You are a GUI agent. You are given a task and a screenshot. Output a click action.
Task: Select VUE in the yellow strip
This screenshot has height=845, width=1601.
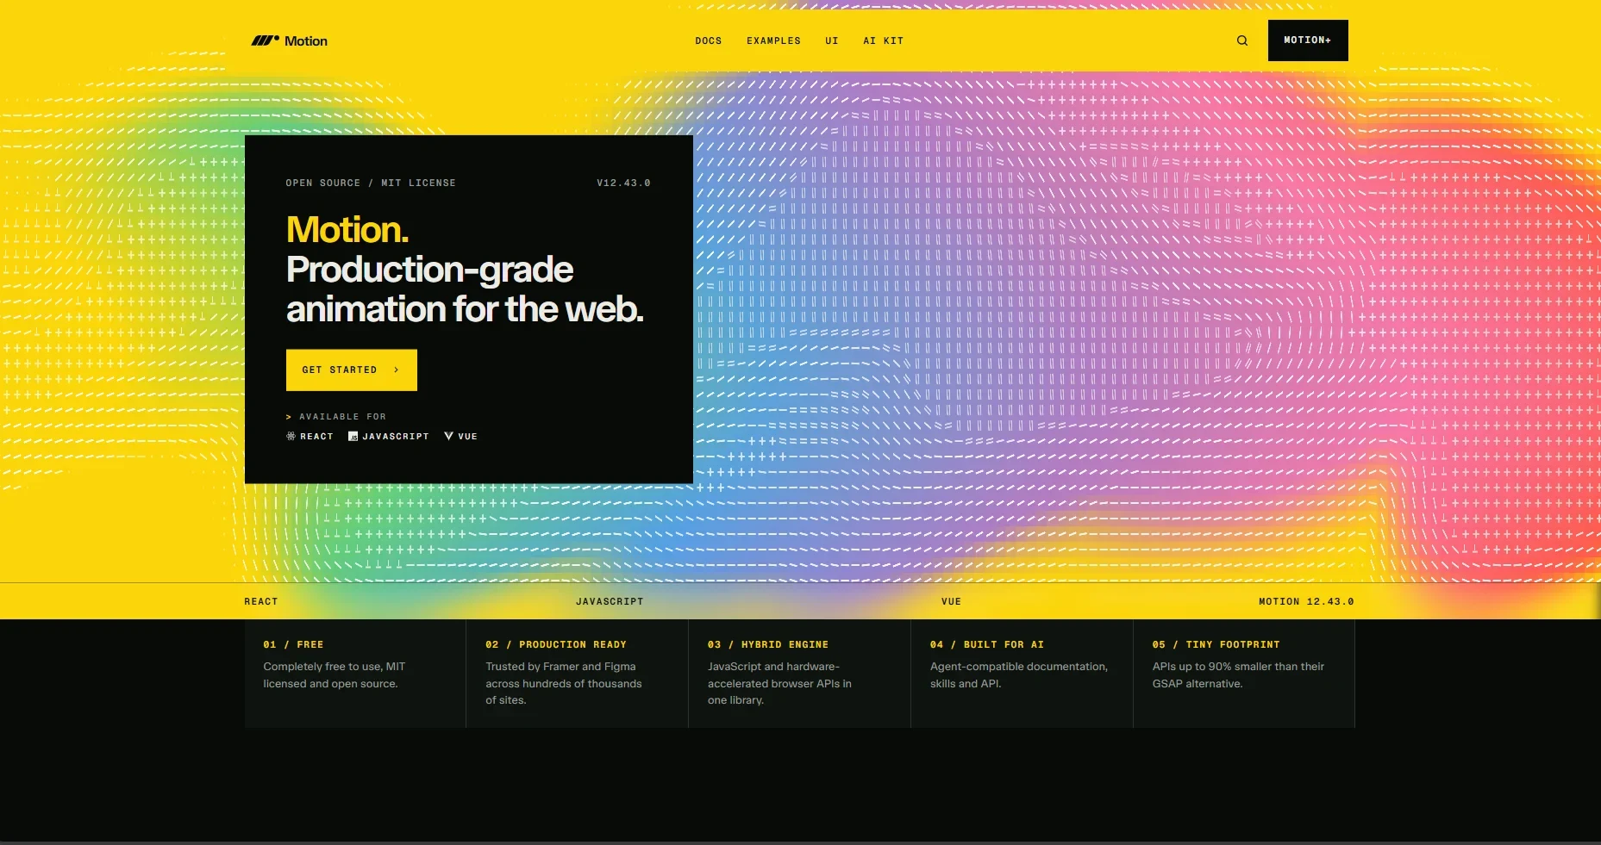951,601
